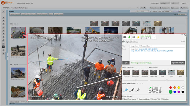Image resolution: width=190 pixels, height=106 pixels.
Task: Click the wrench tool icon beside project selector
Action: (141, 8)
